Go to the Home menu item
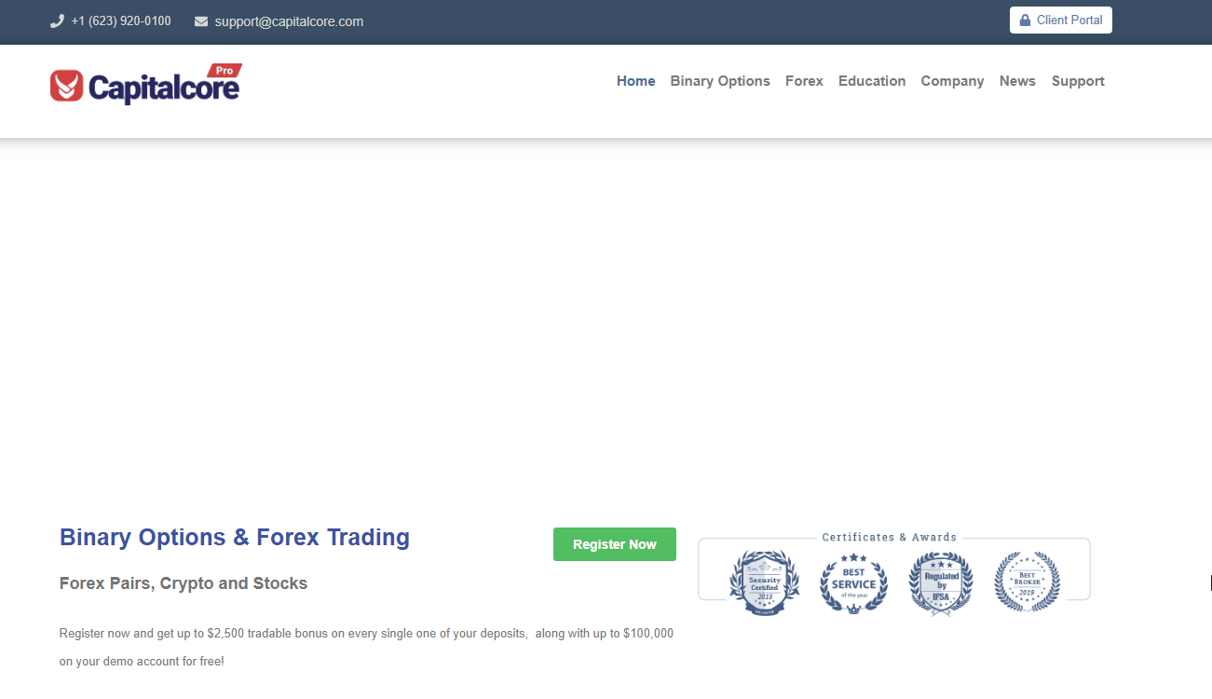This screenshot has width=1212, height=699. tap(636, 81)
